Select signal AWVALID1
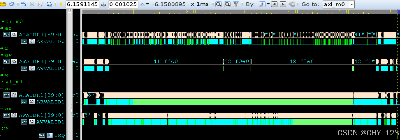The image size is (400, 140). click(50, 122)
